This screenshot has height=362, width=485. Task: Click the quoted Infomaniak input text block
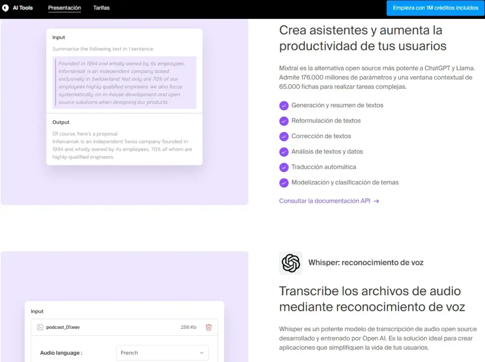pos(125,82)
